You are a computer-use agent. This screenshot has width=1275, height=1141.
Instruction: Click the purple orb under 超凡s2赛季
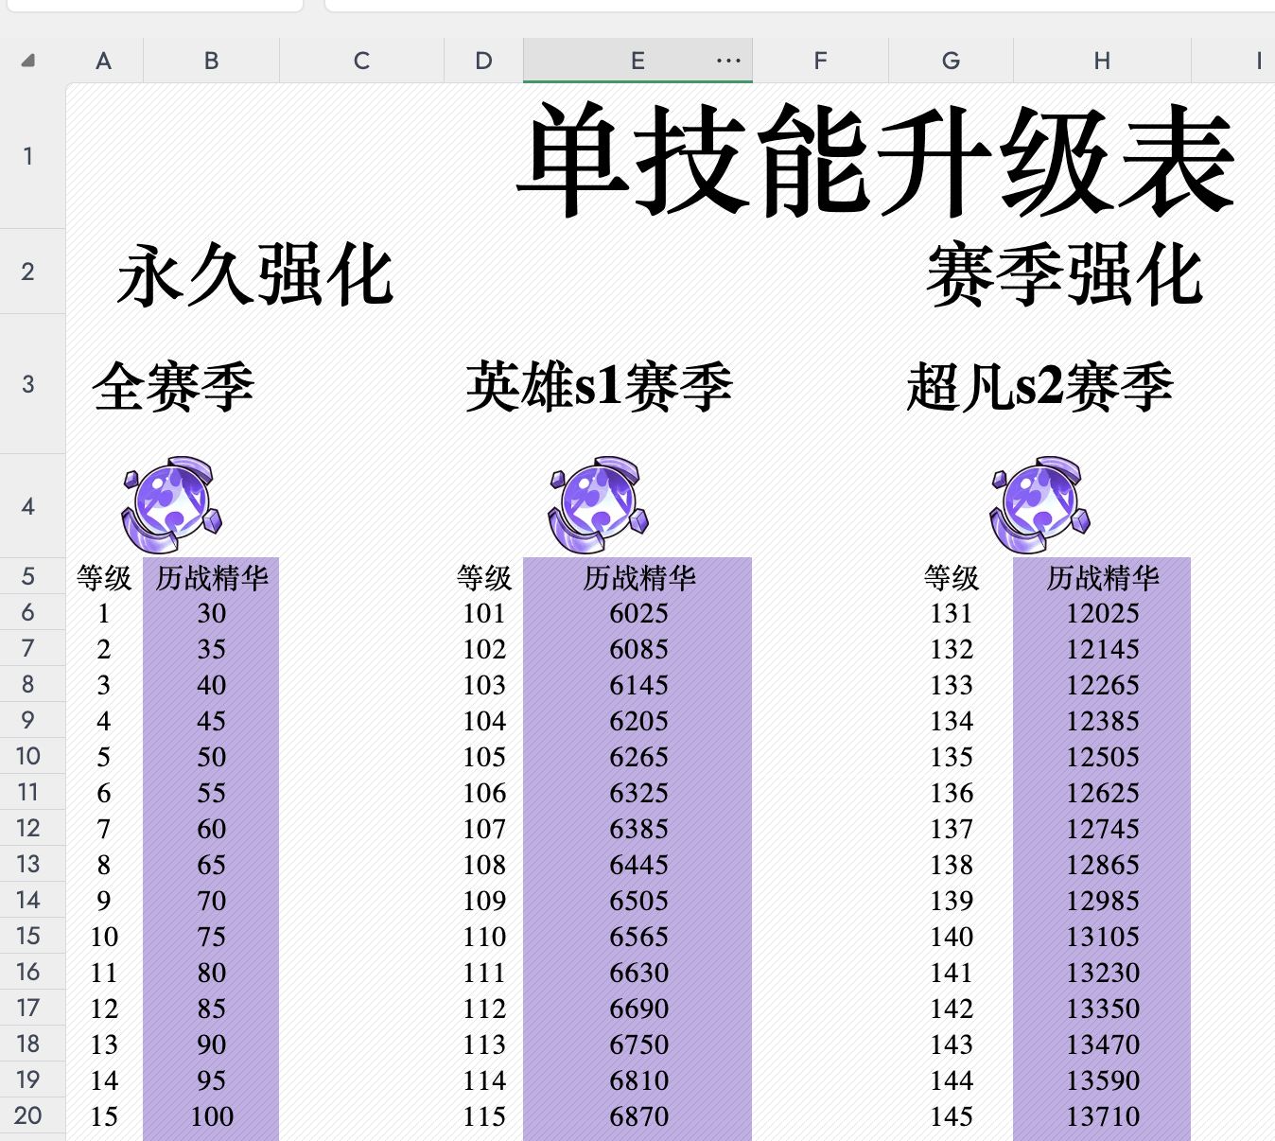(1039, 504)
